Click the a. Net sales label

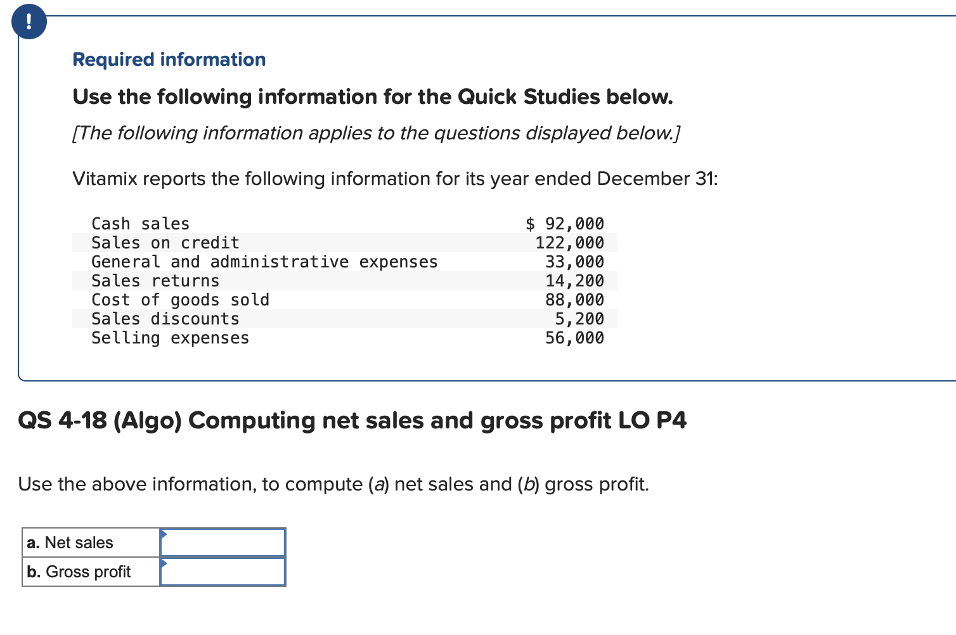(69, 542)
